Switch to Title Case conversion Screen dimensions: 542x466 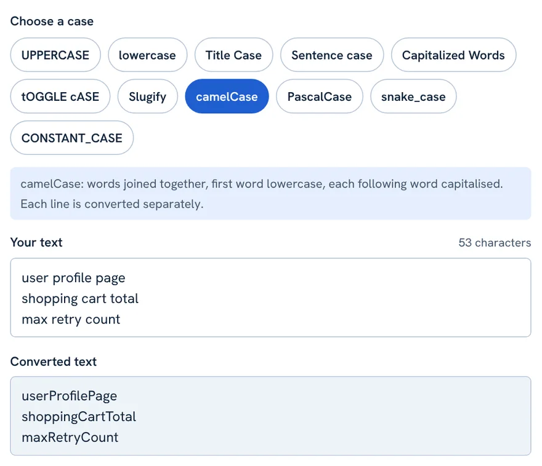[233, 55]
